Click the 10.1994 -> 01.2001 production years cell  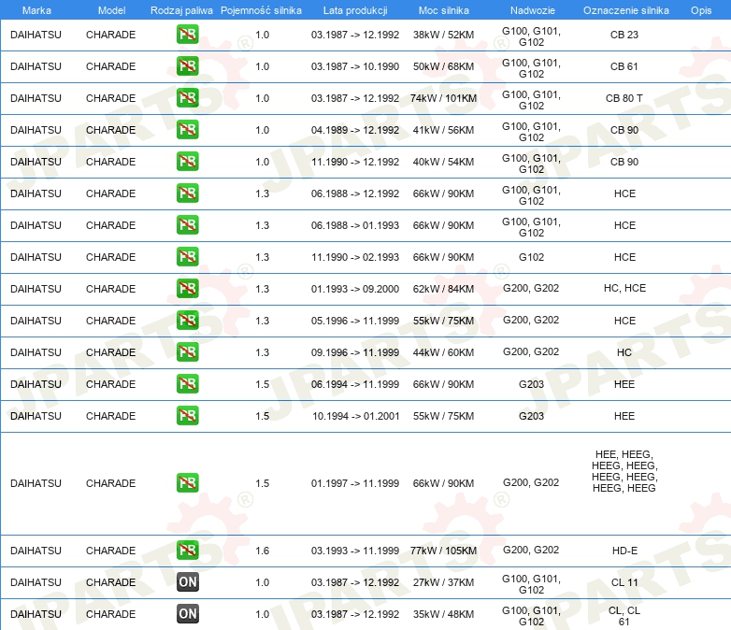click(355, 416)
